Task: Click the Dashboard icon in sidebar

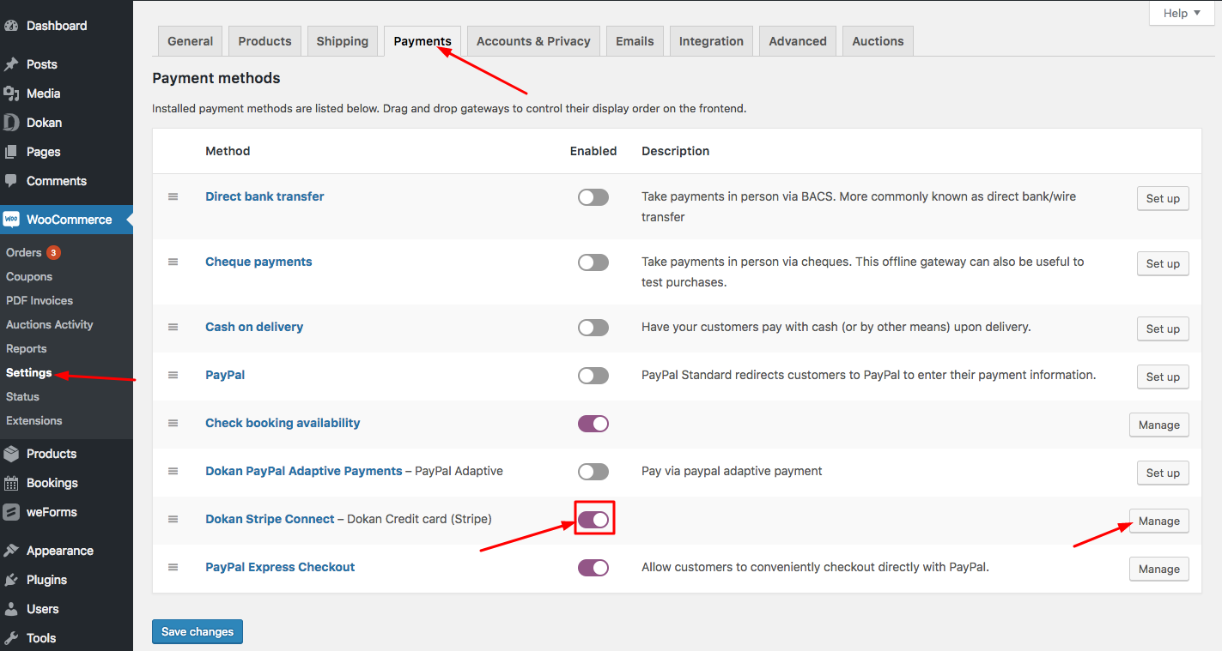Action: [11, 26]
